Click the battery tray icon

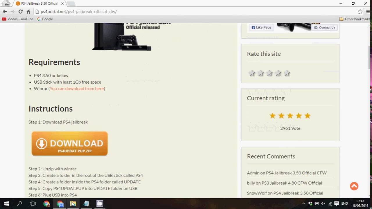coord(317,203)
